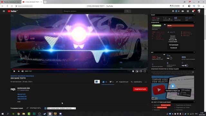Image resolution: width=206 pixels, height=116 pixels.
Task: Seek on the red video progress bar
Action: point(79,69)
